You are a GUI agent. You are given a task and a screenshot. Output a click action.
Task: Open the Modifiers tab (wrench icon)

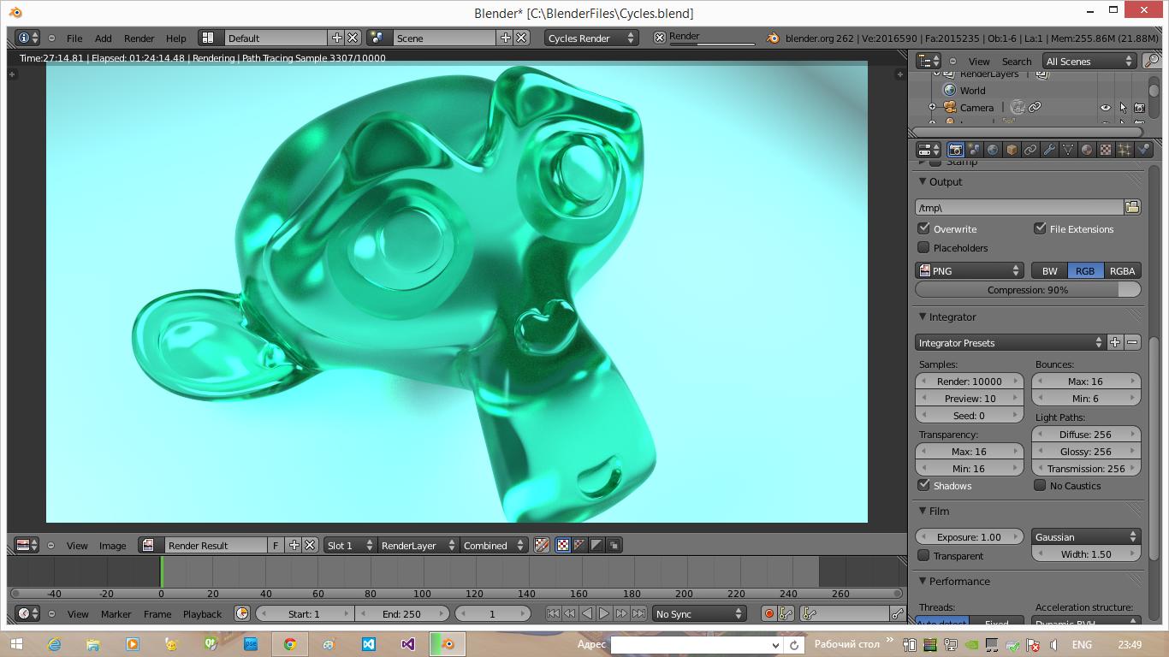pos(1049,150)
